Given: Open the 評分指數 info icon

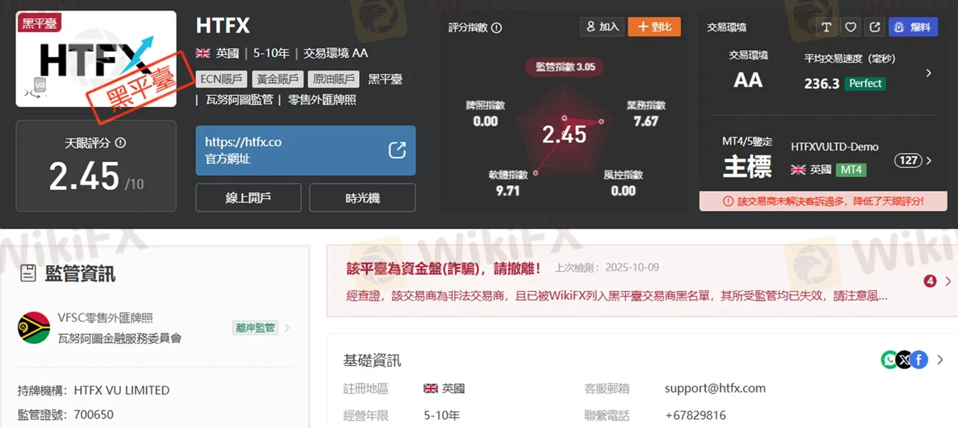Looking at the screenshot, I should click(x=497, y=28).
